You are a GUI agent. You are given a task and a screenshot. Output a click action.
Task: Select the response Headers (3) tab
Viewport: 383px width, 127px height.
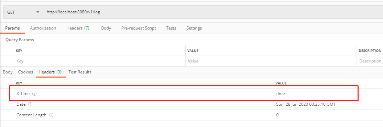click(50, 72)
